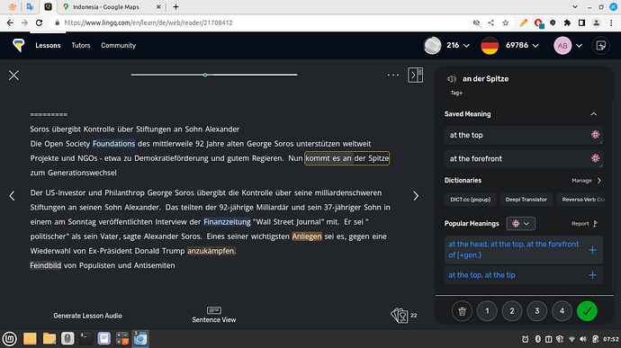The image size is (621, 348).
Task: Open the vocabulary flashcards icon
Action: click(x=400, y=315)
